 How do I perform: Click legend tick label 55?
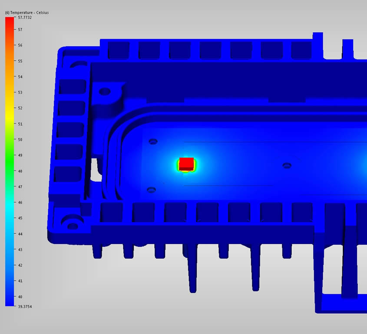tap(20, 61)
